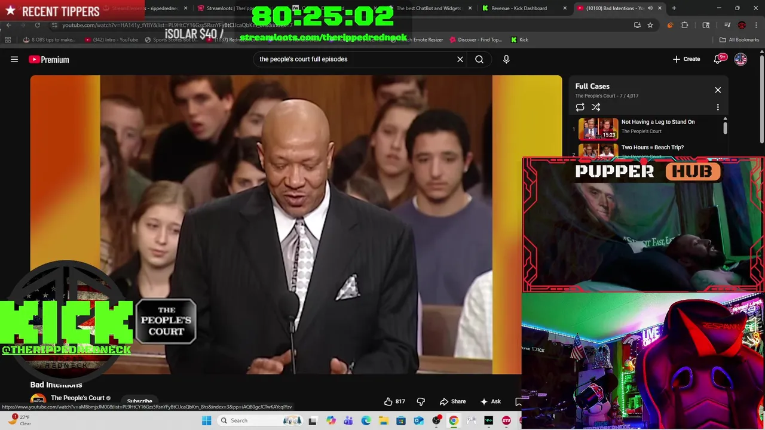
Task: Dislike the video
Action: coord(421,401)
